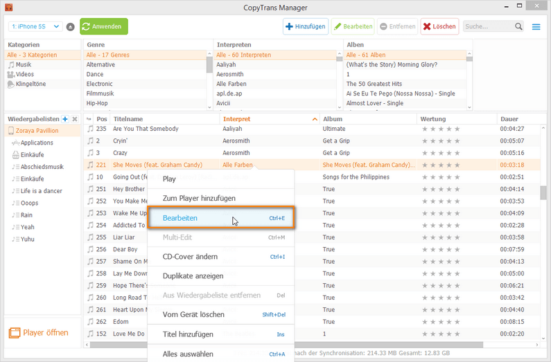Click the green Anwenden button
The image size is (551, 362).
(104, 27)
